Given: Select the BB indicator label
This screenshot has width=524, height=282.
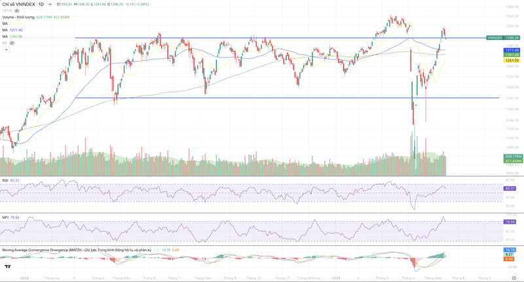Looking at the screenshot, I should [5, 43].
